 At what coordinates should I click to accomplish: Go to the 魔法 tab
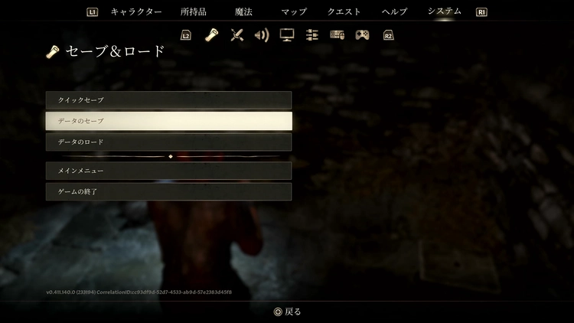click(244, 12)
